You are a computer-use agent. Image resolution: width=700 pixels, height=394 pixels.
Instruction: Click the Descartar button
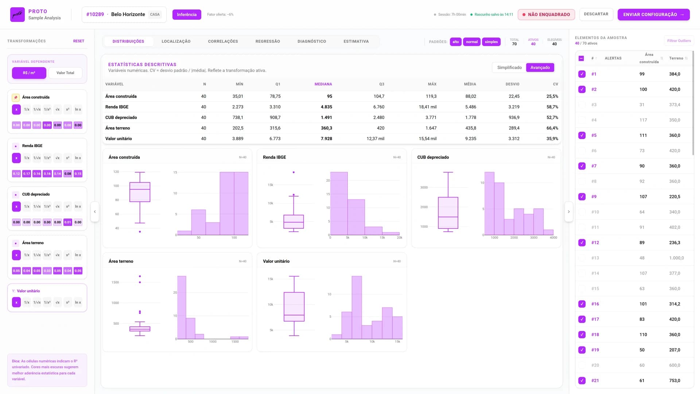tap(596, 14)
